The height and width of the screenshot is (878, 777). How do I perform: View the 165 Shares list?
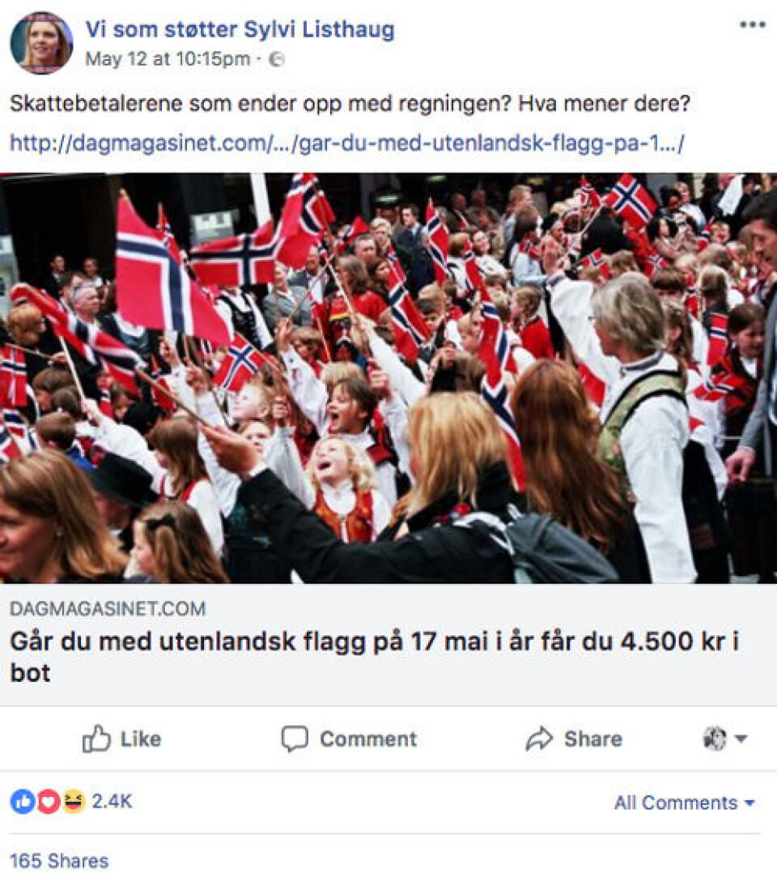click(x=59, y=861)
